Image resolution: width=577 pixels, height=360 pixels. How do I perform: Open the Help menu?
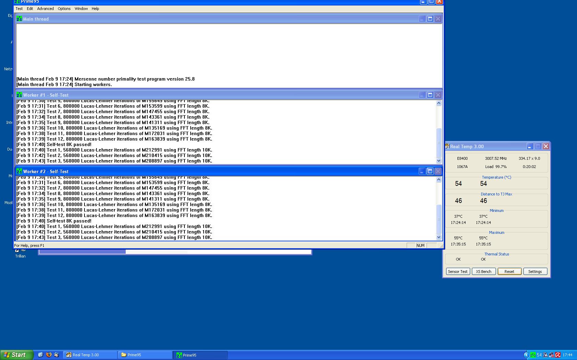(95, 9)
